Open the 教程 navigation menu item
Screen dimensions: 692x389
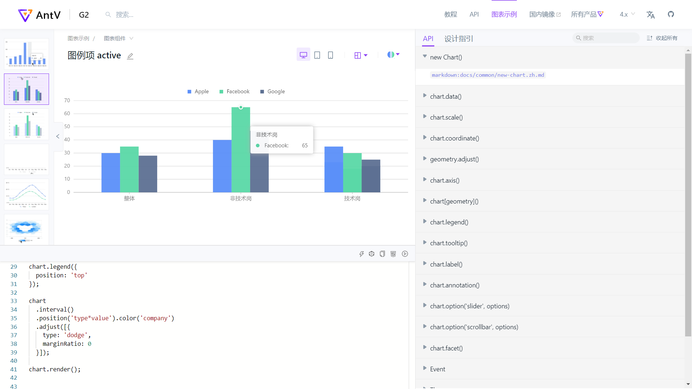click(451, 14)
